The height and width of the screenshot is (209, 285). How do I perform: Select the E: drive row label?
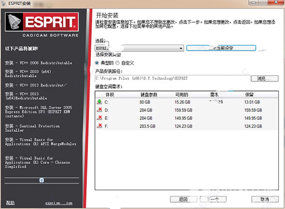pyautogui.click(x=107, y=118)
